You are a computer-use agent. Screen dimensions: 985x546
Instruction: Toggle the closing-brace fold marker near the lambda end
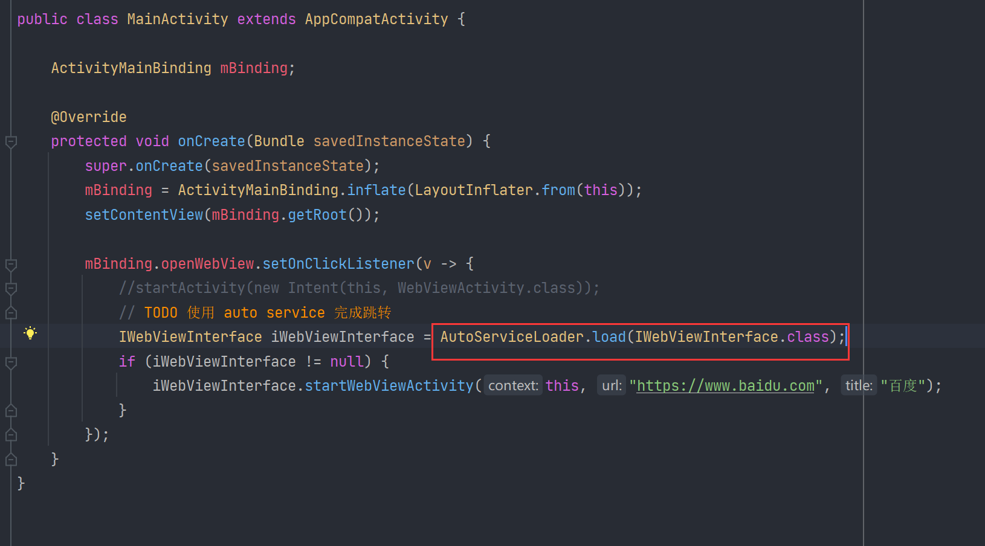[10, 434]
